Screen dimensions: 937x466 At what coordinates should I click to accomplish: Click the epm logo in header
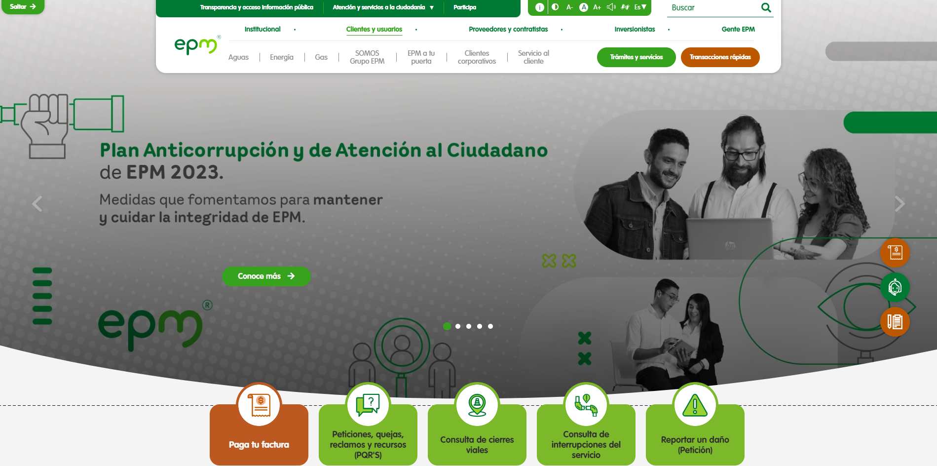pyautogui.click(x=197, y=45)
